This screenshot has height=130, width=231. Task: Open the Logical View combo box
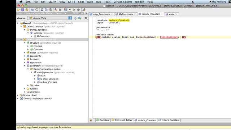pos(50,18)
